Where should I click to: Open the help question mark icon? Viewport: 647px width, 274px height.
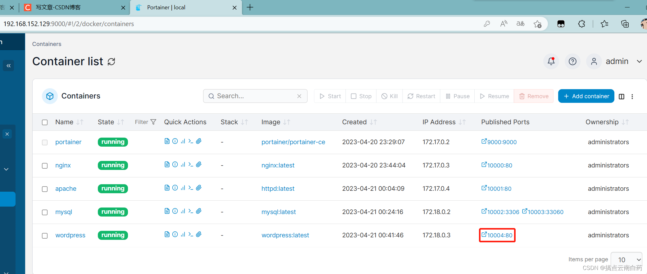[572, 61]
